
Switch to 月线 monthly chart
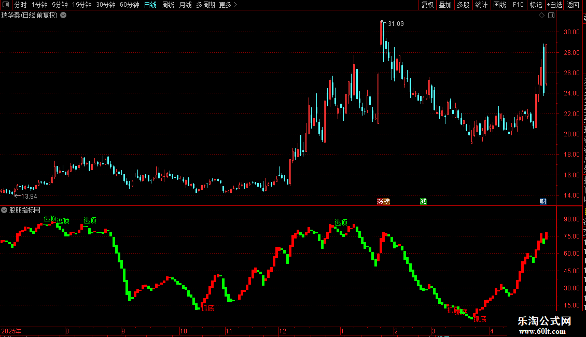[185, 5]
